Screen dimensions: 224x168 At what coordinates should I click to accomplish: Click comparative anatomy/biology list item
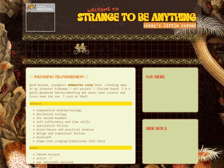pos(59,110)
